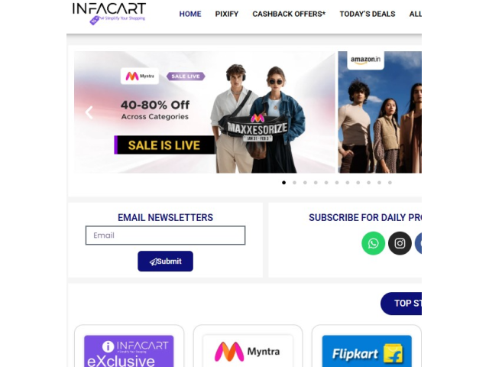Click the TOP ST... button
Viewport: 489px width, 367px height.
tap(401, 304)
